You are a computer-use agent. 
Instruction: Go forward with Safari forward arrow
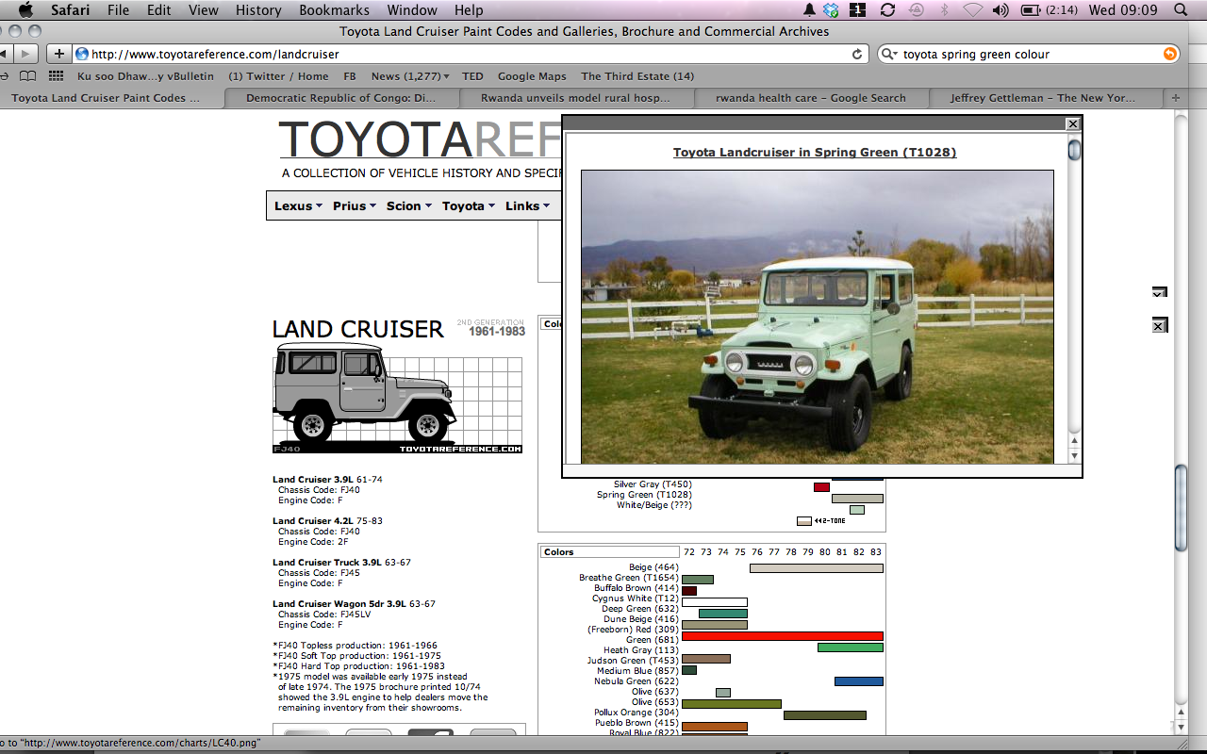[25, 54]
